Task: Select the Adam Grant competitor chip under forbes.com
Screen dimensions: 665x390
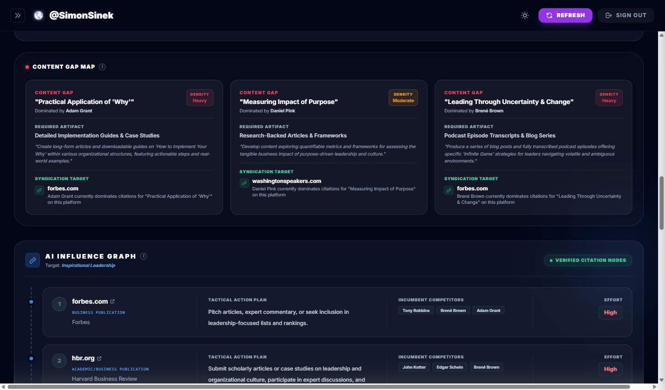Action: click(488, 310)
